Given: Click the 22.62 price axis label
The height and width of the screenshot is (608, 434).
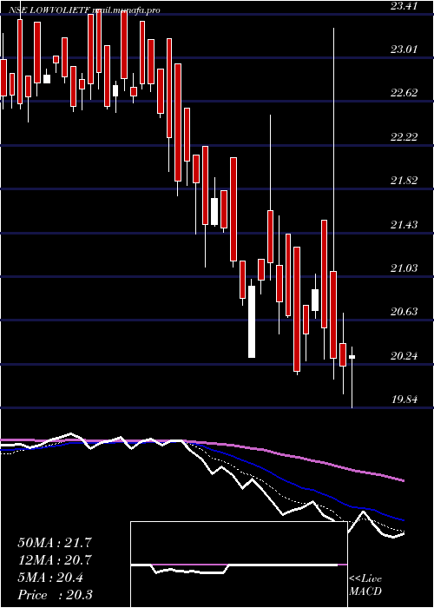Looking at the screenshot, I should click(x=404, y=93).
